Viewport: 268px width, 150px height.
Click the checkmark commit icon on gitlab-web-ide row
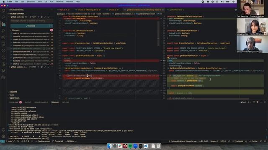[45, 17]
